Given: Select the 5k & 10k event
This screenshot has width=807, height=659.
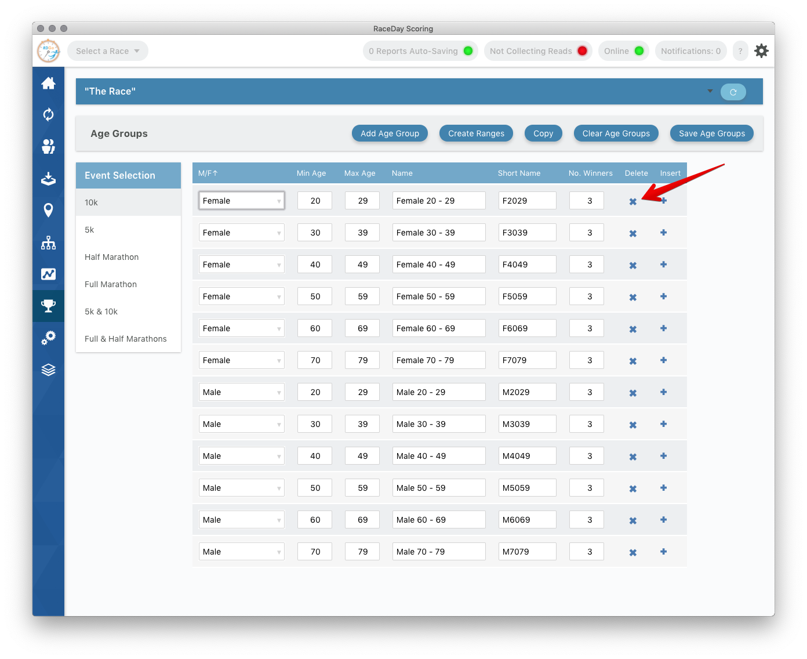Looking at the screenshot, I should tap(128, 312).
